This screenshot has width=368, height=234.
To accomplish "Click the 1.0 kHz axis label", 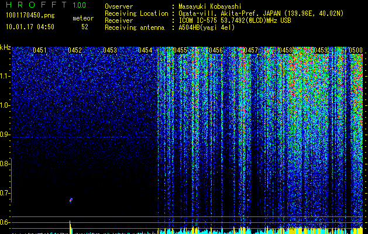I will pyautogui.click(x=5, y=105).
